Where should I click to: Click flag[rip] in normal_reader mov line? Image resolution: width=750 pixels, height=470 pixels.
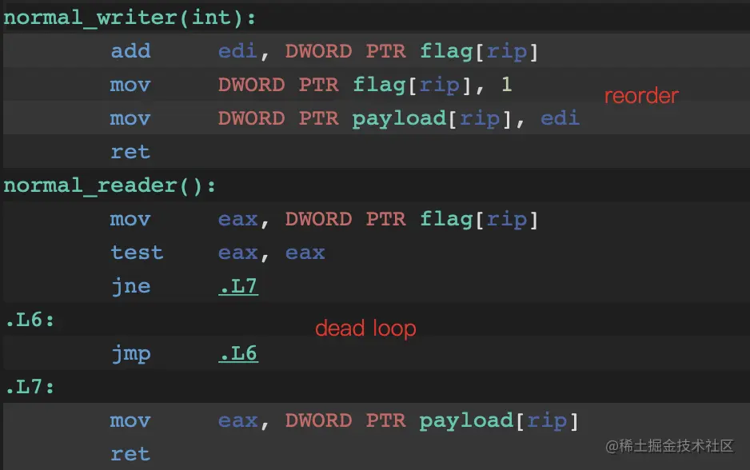[x=479, y=220]
